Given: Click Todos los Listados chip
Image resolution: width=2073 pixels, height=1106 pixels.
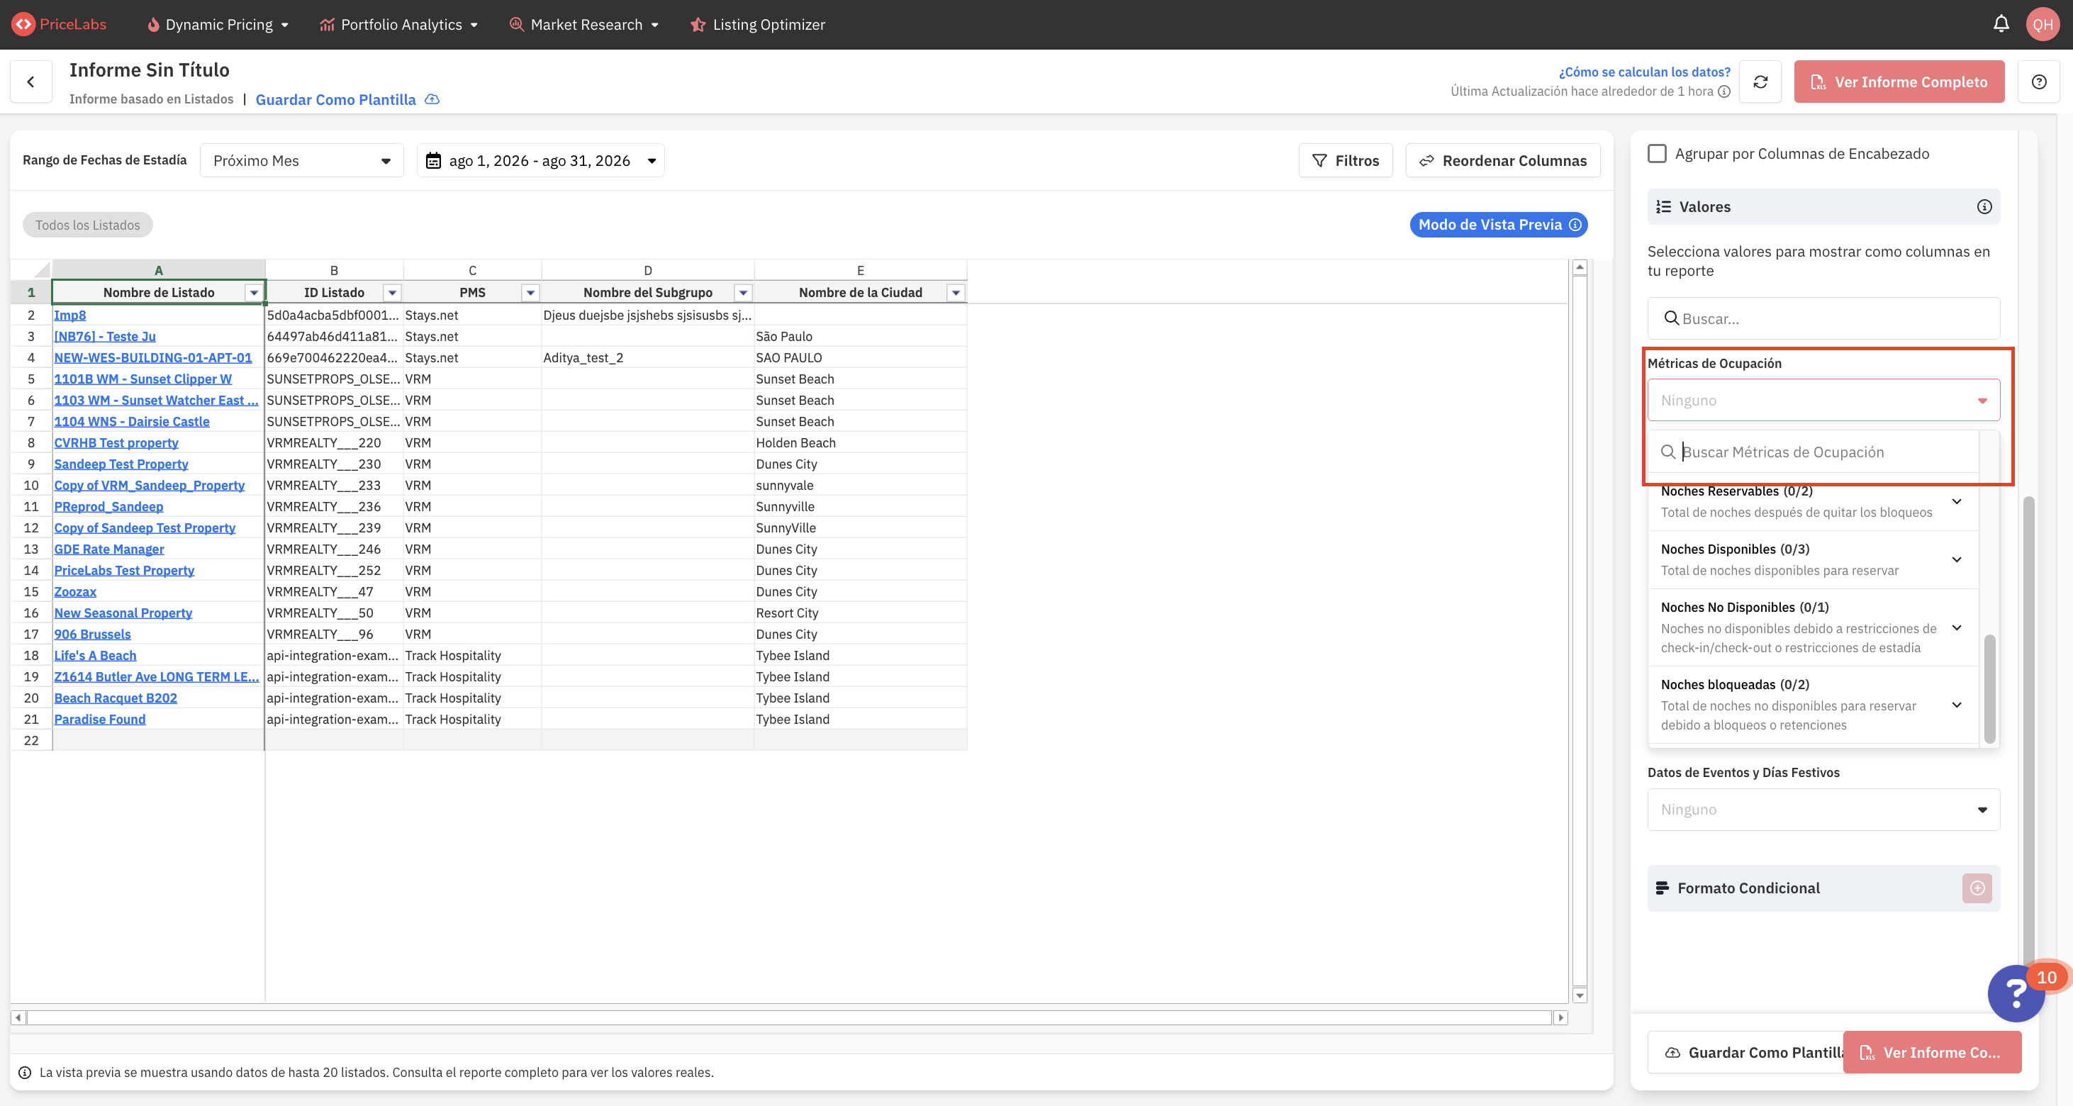Looking at the screenshot, I should point(88,225).
